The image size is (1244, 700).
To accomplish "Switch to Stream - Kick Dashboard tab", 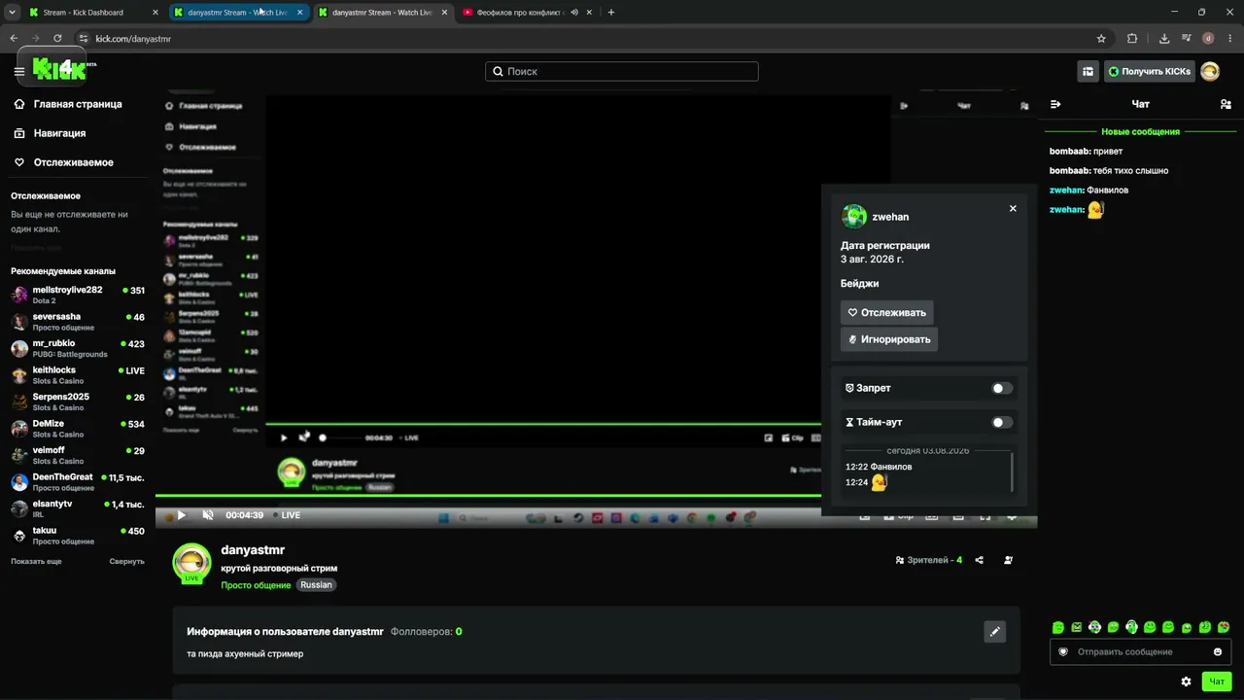I will point(93,13).
